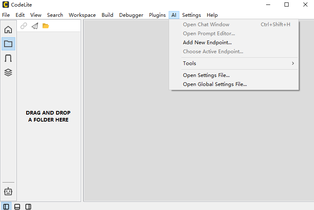Screen dimensions: 314x210
Task: Open the Plugins menu
Action: [x=157, y=15]
